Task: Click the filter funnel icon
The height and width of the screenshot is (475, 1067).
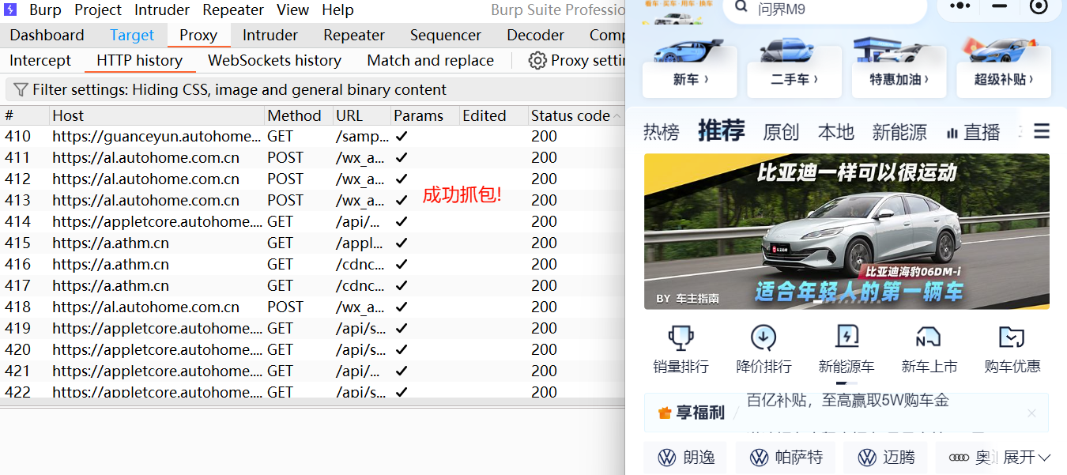Action: click(x=21, y=90)
